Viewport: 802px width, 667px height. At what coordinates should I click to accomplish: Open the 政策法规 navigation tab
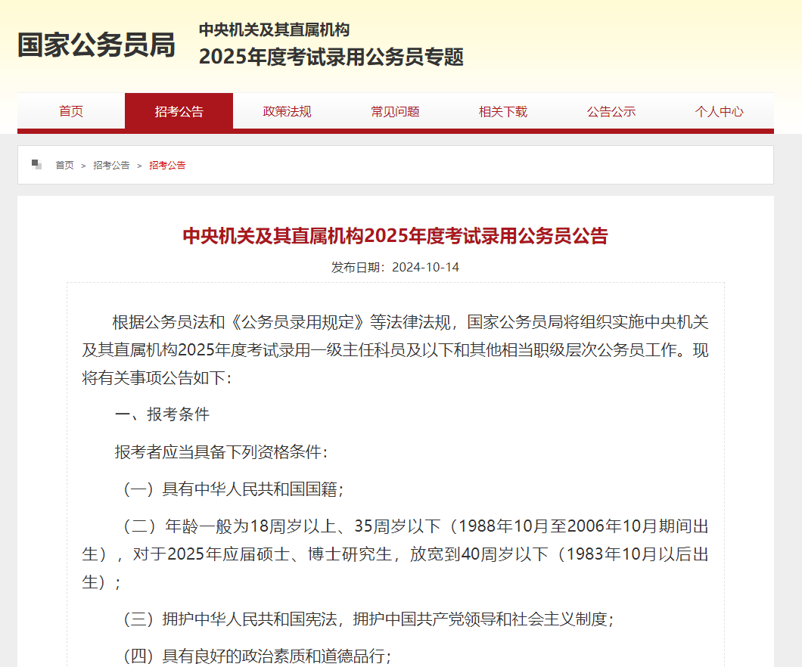287,111
